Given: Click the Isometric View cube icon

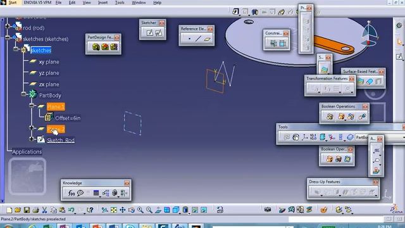Looking at the screenshot, I should pyautogui.click(x=176, y=210).
